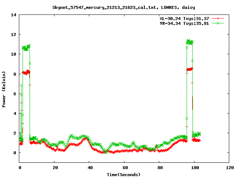Click the first red calibration plateau near 8 K

[26, 72]
